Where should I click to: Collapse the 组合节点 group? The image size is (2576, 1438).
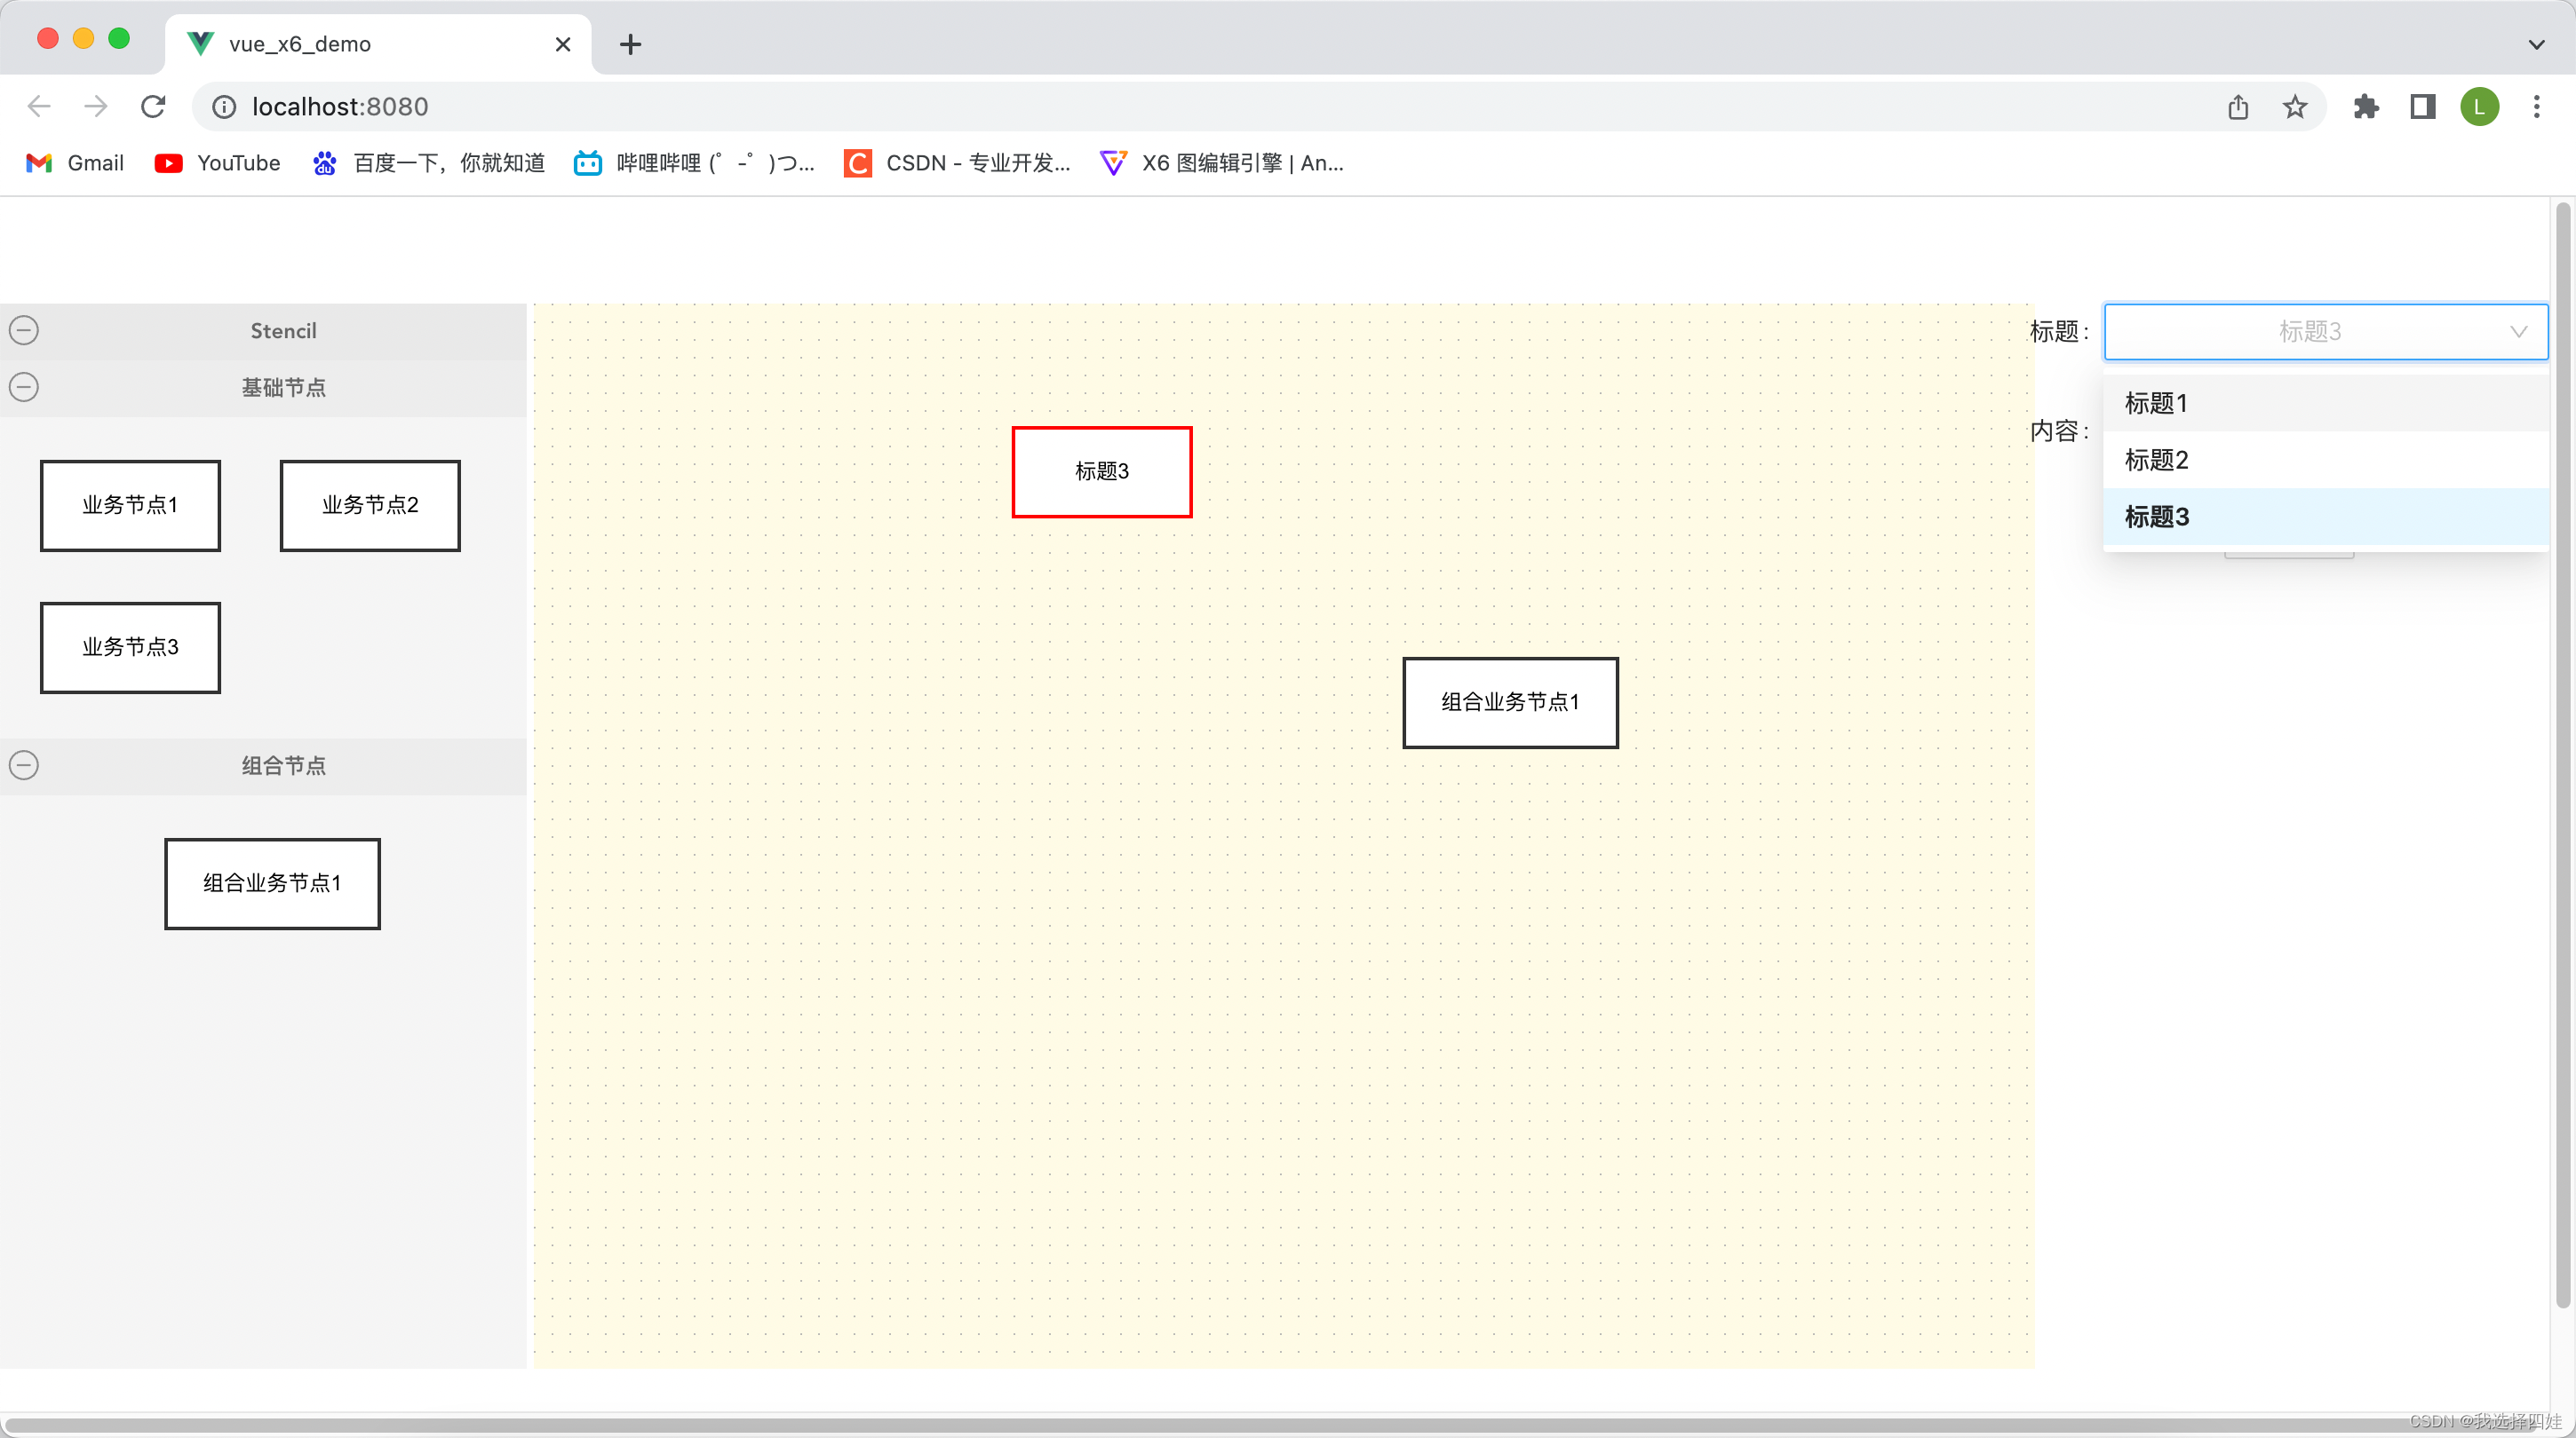24,765
